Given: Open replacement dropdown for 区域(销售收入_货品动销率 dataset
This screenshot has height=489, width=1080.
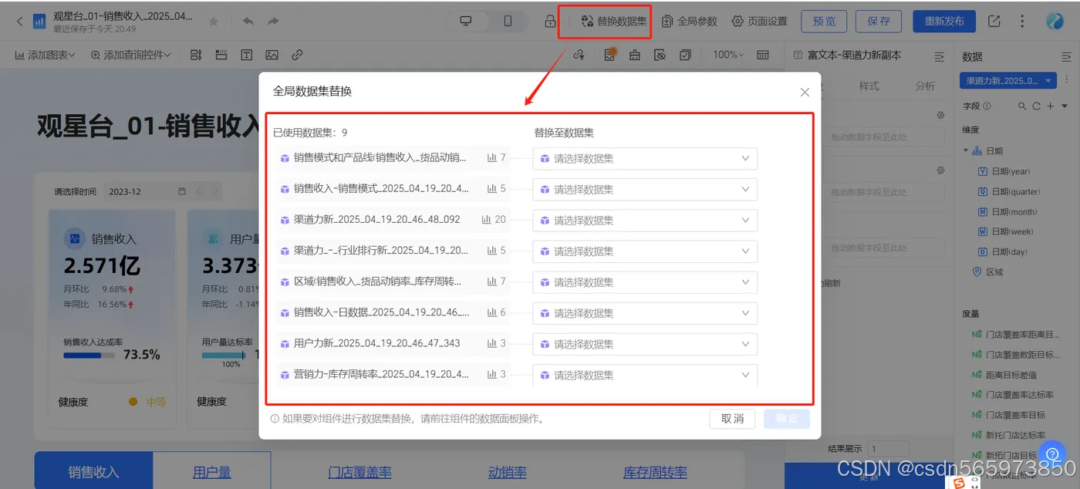Looking at the screenshot, I should point(645,282).
